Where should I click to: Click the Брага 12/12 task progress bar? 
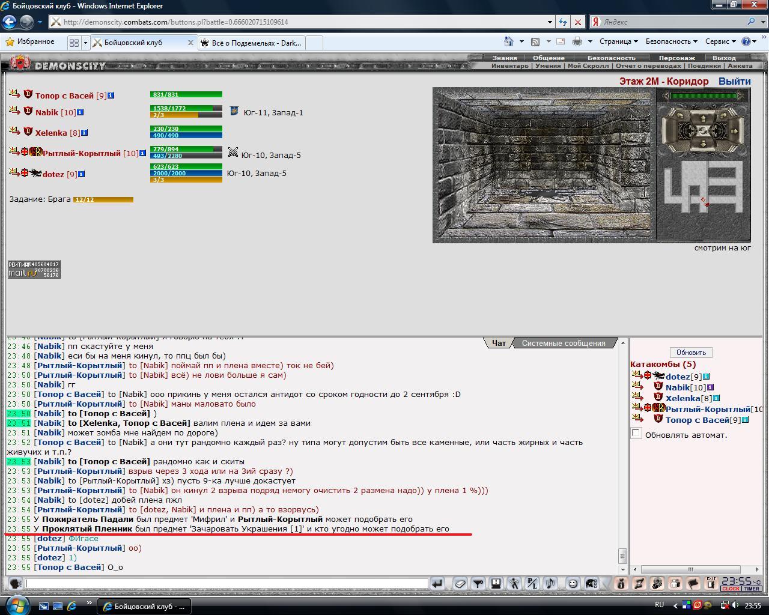103,199
